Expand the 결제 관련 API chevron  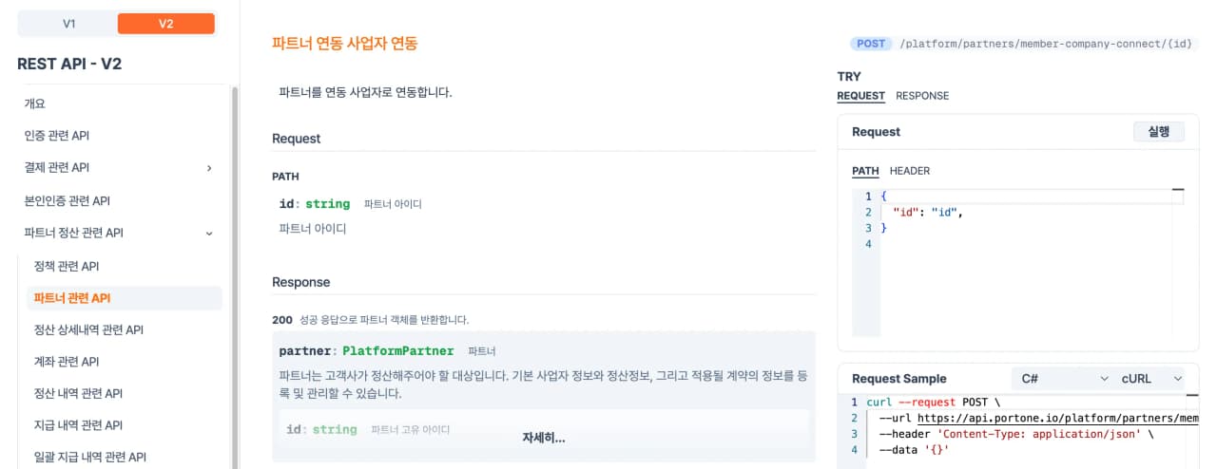click(x=209, y=168)
